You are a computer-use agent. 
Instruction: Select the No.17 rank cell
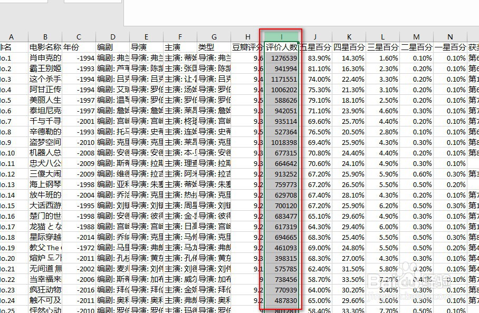click(x=14, y=227)
